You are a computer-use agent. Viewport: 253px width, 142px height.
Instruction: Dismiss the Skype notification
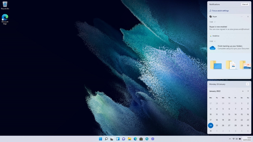click(248, 16)
